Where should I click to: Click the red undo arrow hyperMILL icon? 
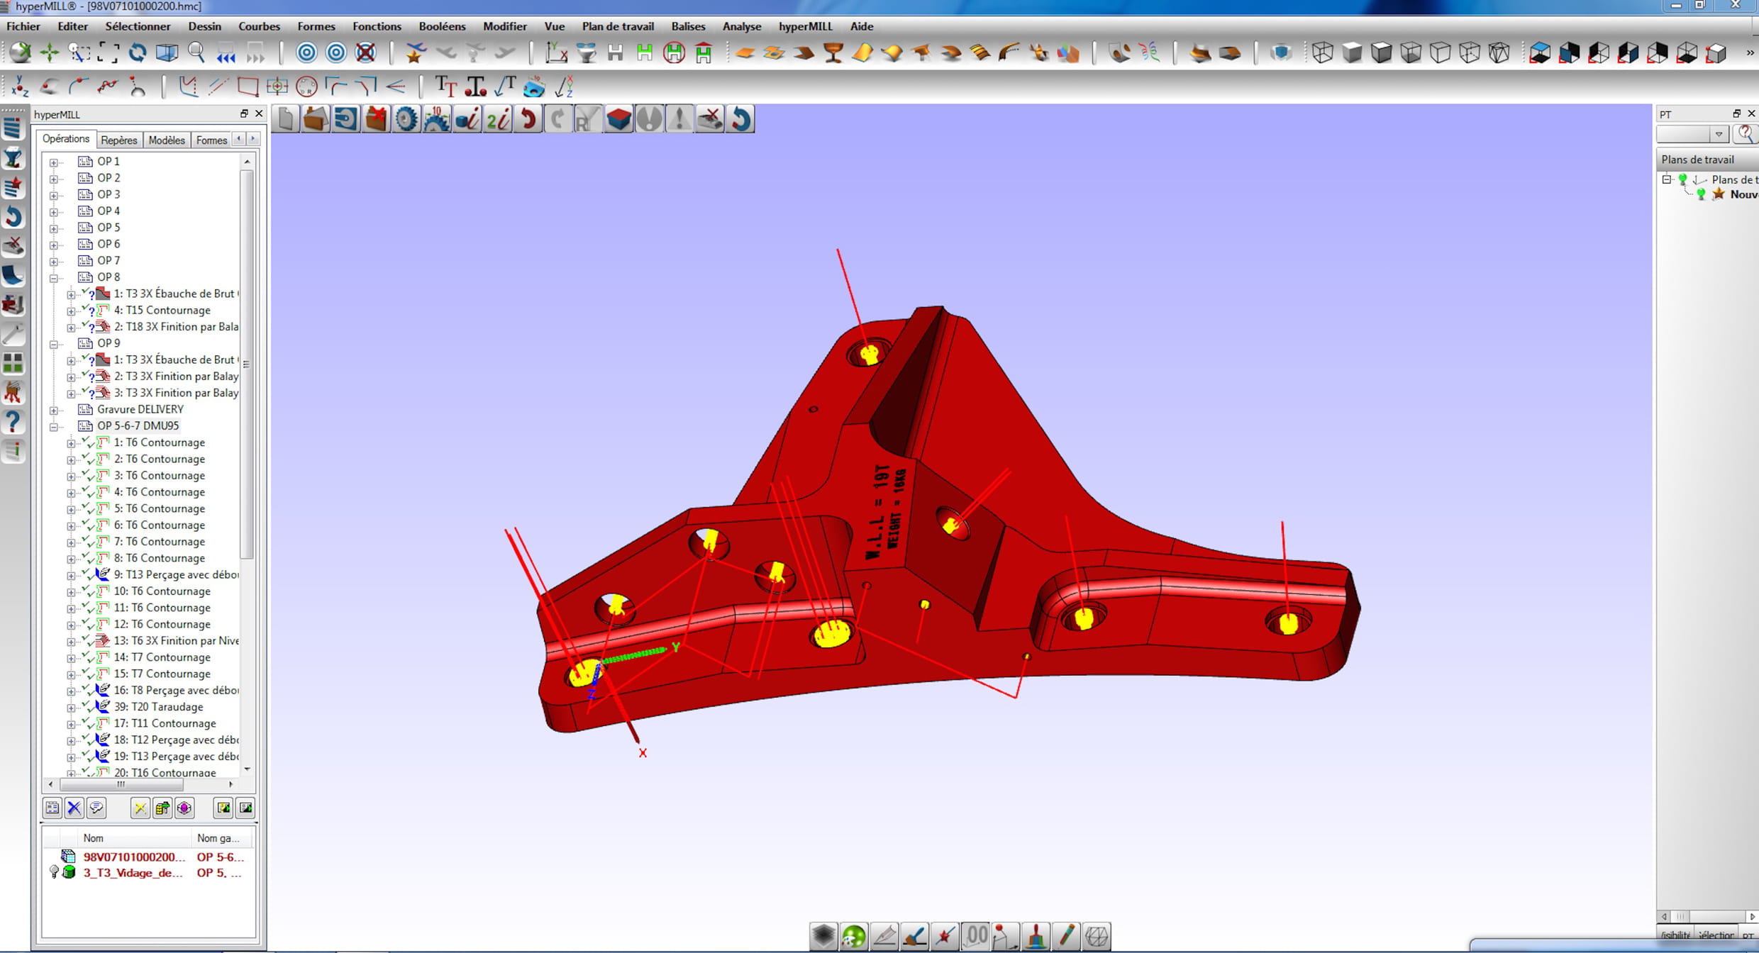coord(528,118)
